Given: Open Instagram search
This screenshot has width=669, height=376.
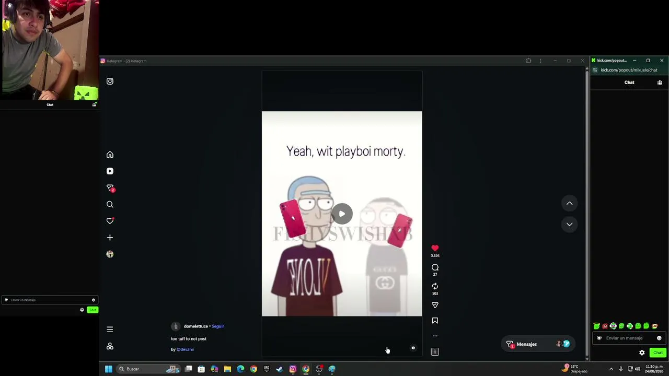Looking at the screenshot, I should (x=110, y=204).
